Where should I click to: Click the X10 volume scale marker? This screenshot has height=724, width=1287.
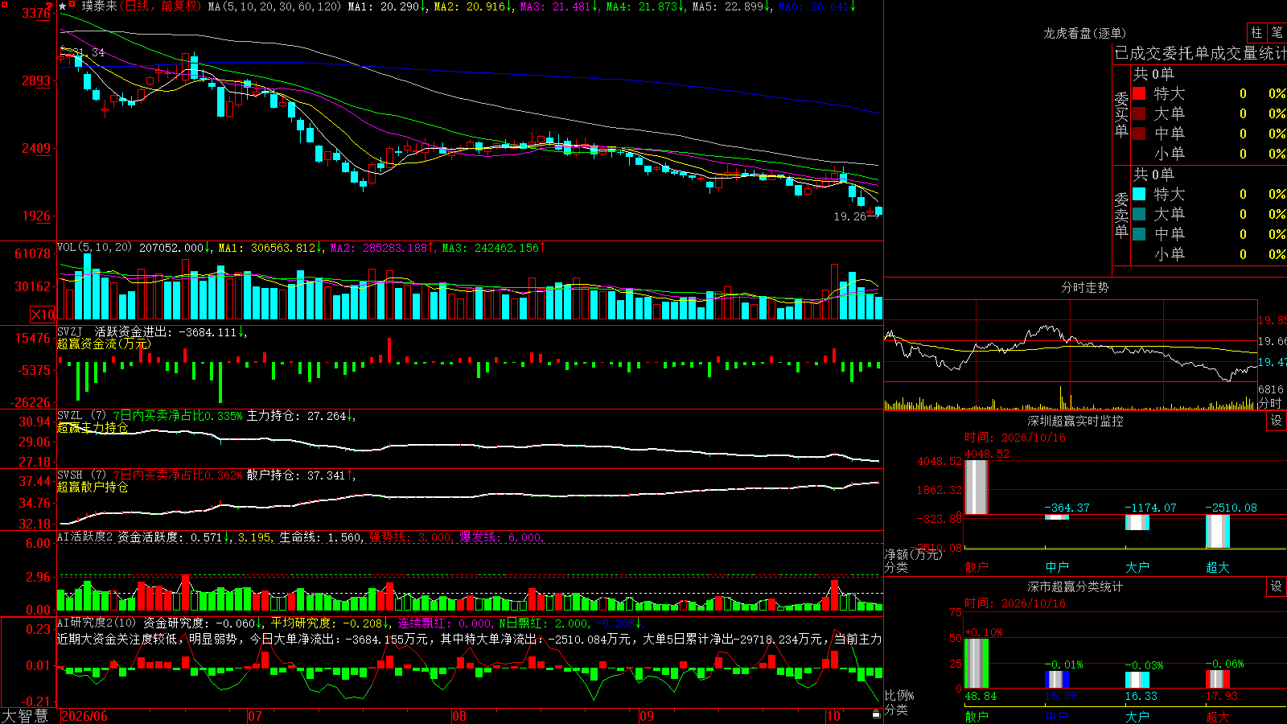pyautogui.click(x=43, y=315)
